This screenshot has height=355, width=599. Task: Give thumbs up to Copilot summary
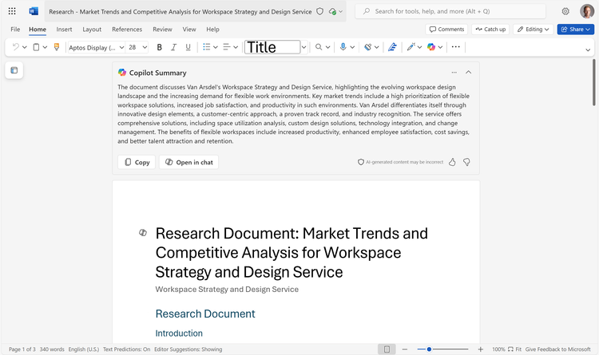(x=452, y=162)
